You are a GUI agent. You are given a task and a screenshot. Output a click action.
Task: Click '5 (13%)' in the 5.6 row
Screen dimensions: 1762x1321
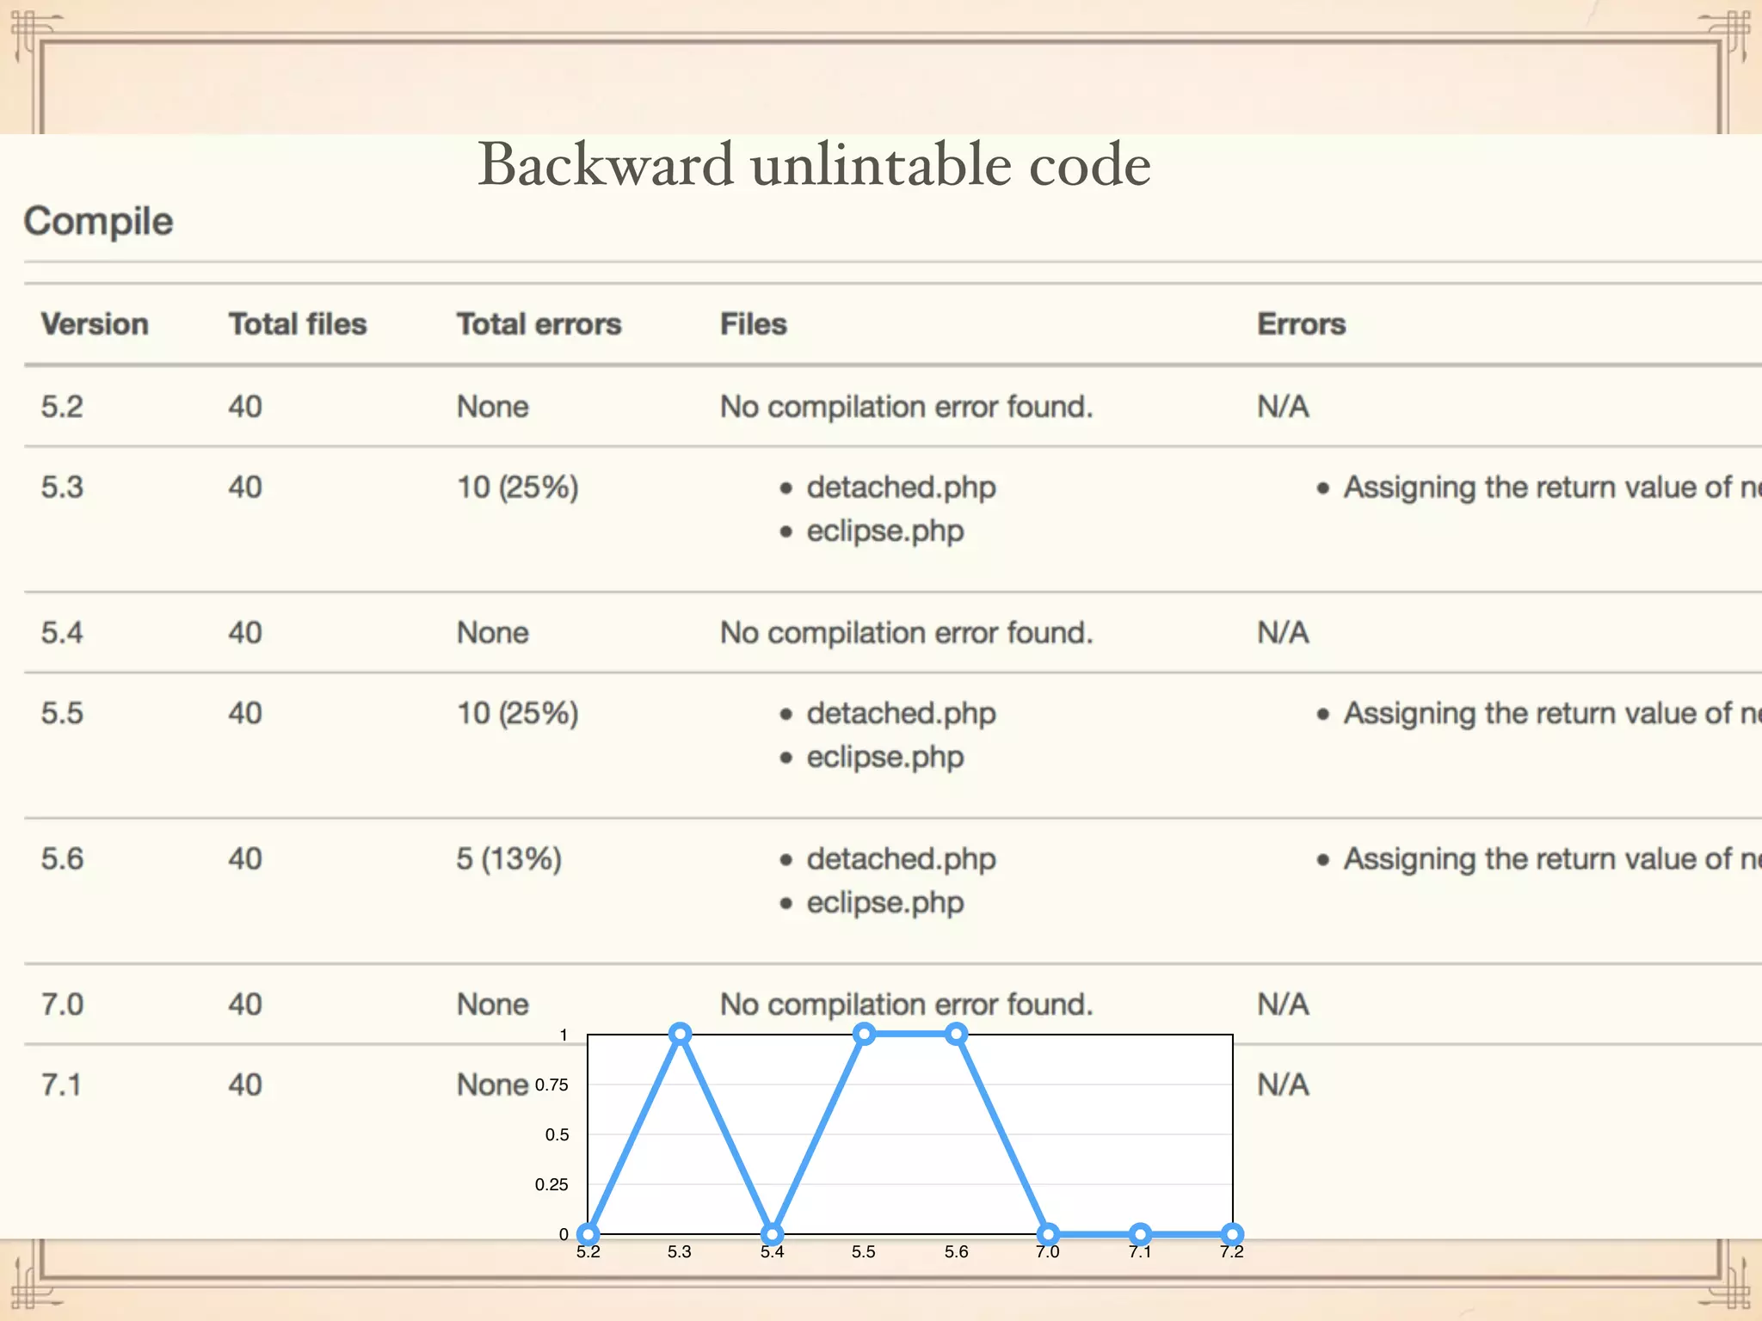509,859
